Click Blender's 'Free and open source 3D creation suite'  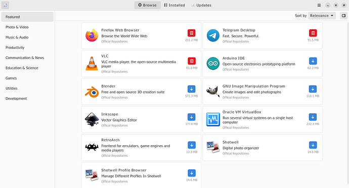click(x=133, y=92)
